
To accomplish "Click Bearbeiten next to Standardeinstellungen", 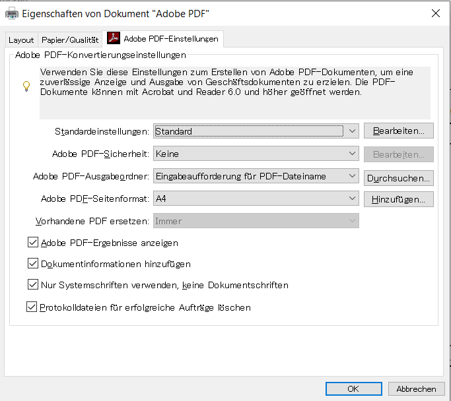I will click(x=398, y=131).
